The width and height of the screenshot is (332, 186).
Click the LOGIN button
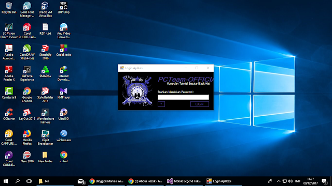(199, 104)
